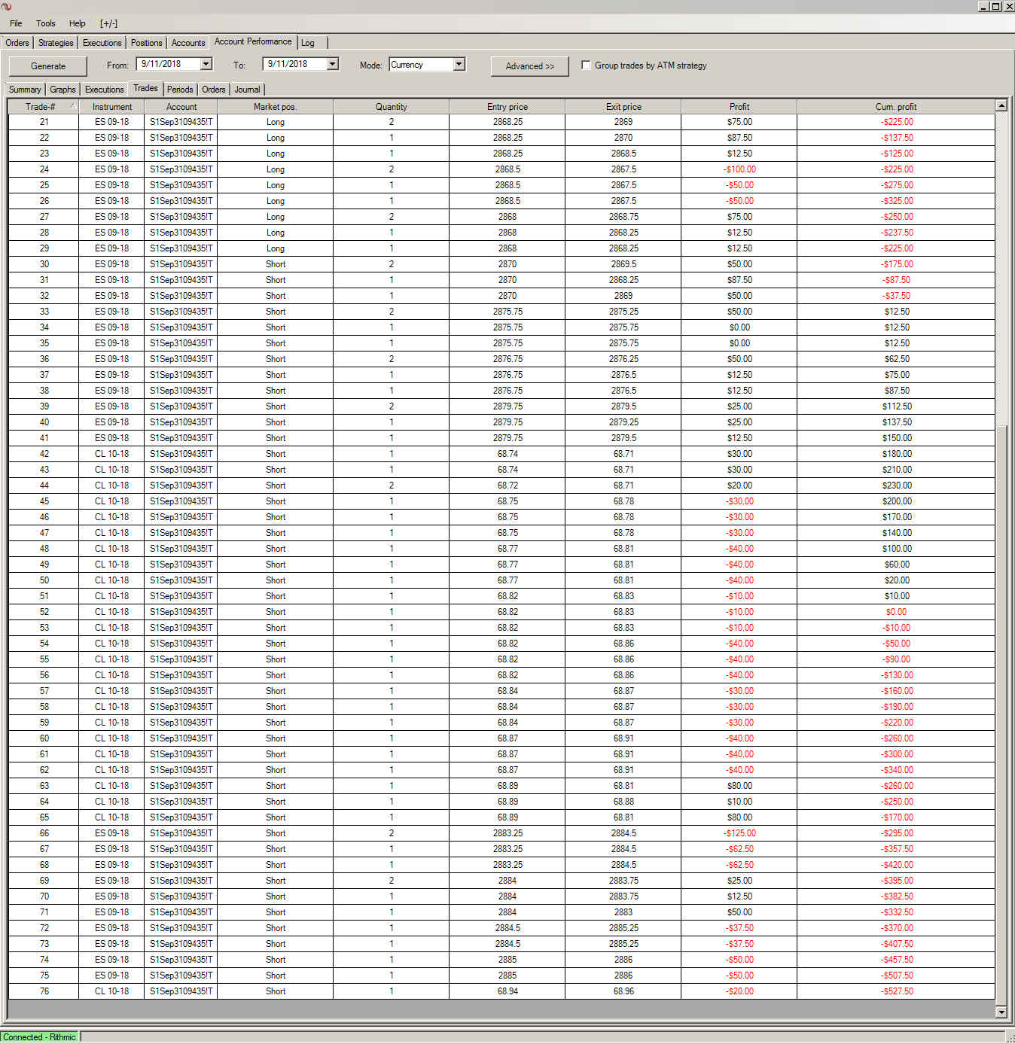Select trade number 21 in the Trade-# column
The width and height of the screenshot is (1015, 1044).
[44, 122]
